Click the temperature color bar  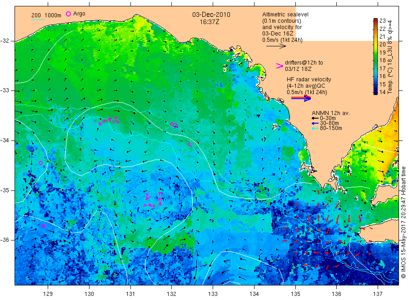pos(375,56)
